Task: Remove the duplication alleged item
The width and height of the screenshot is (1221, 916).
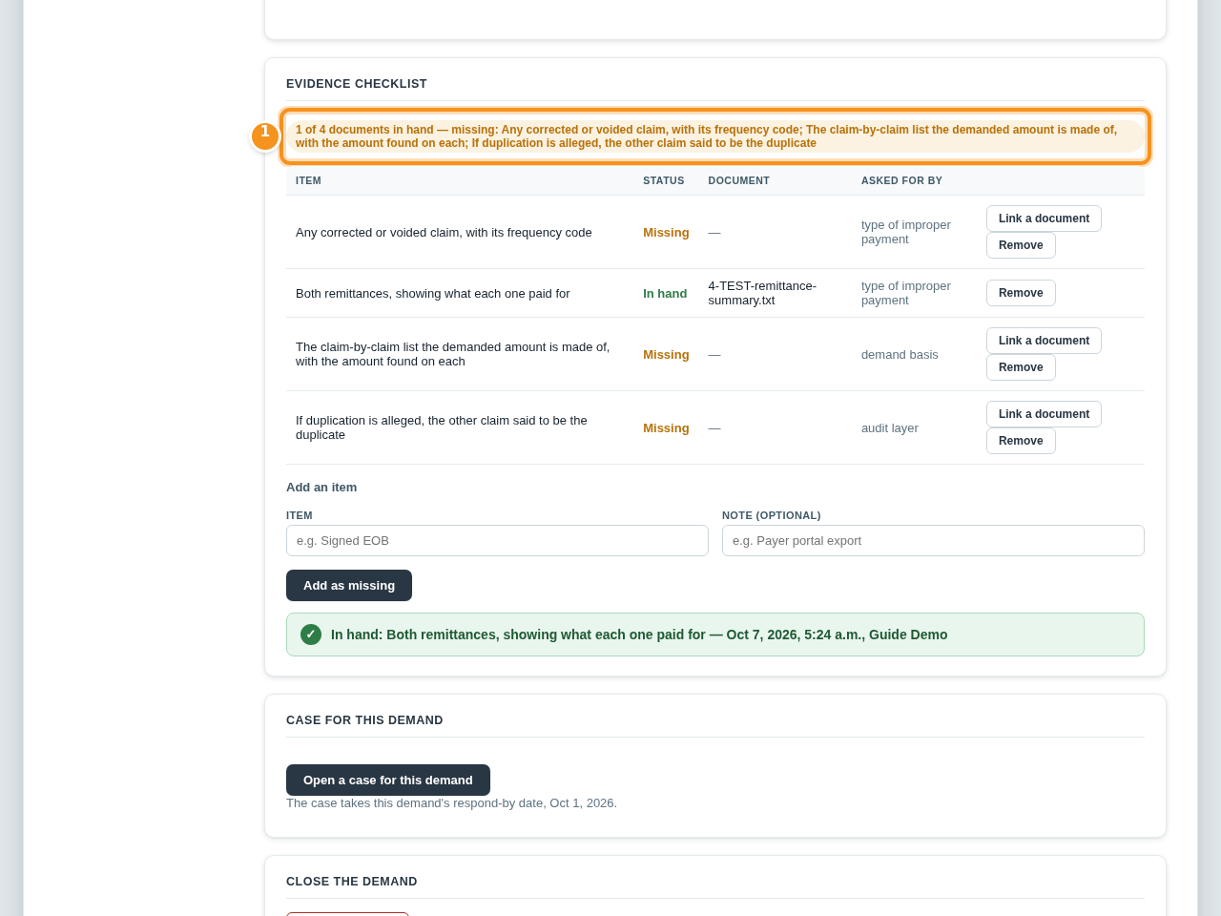Action: 1021,441
